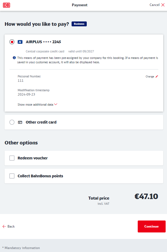The width and height of the screenshot is (167, 252).
Task: Check the Redeem voucher checkbox
Action: 12,158
